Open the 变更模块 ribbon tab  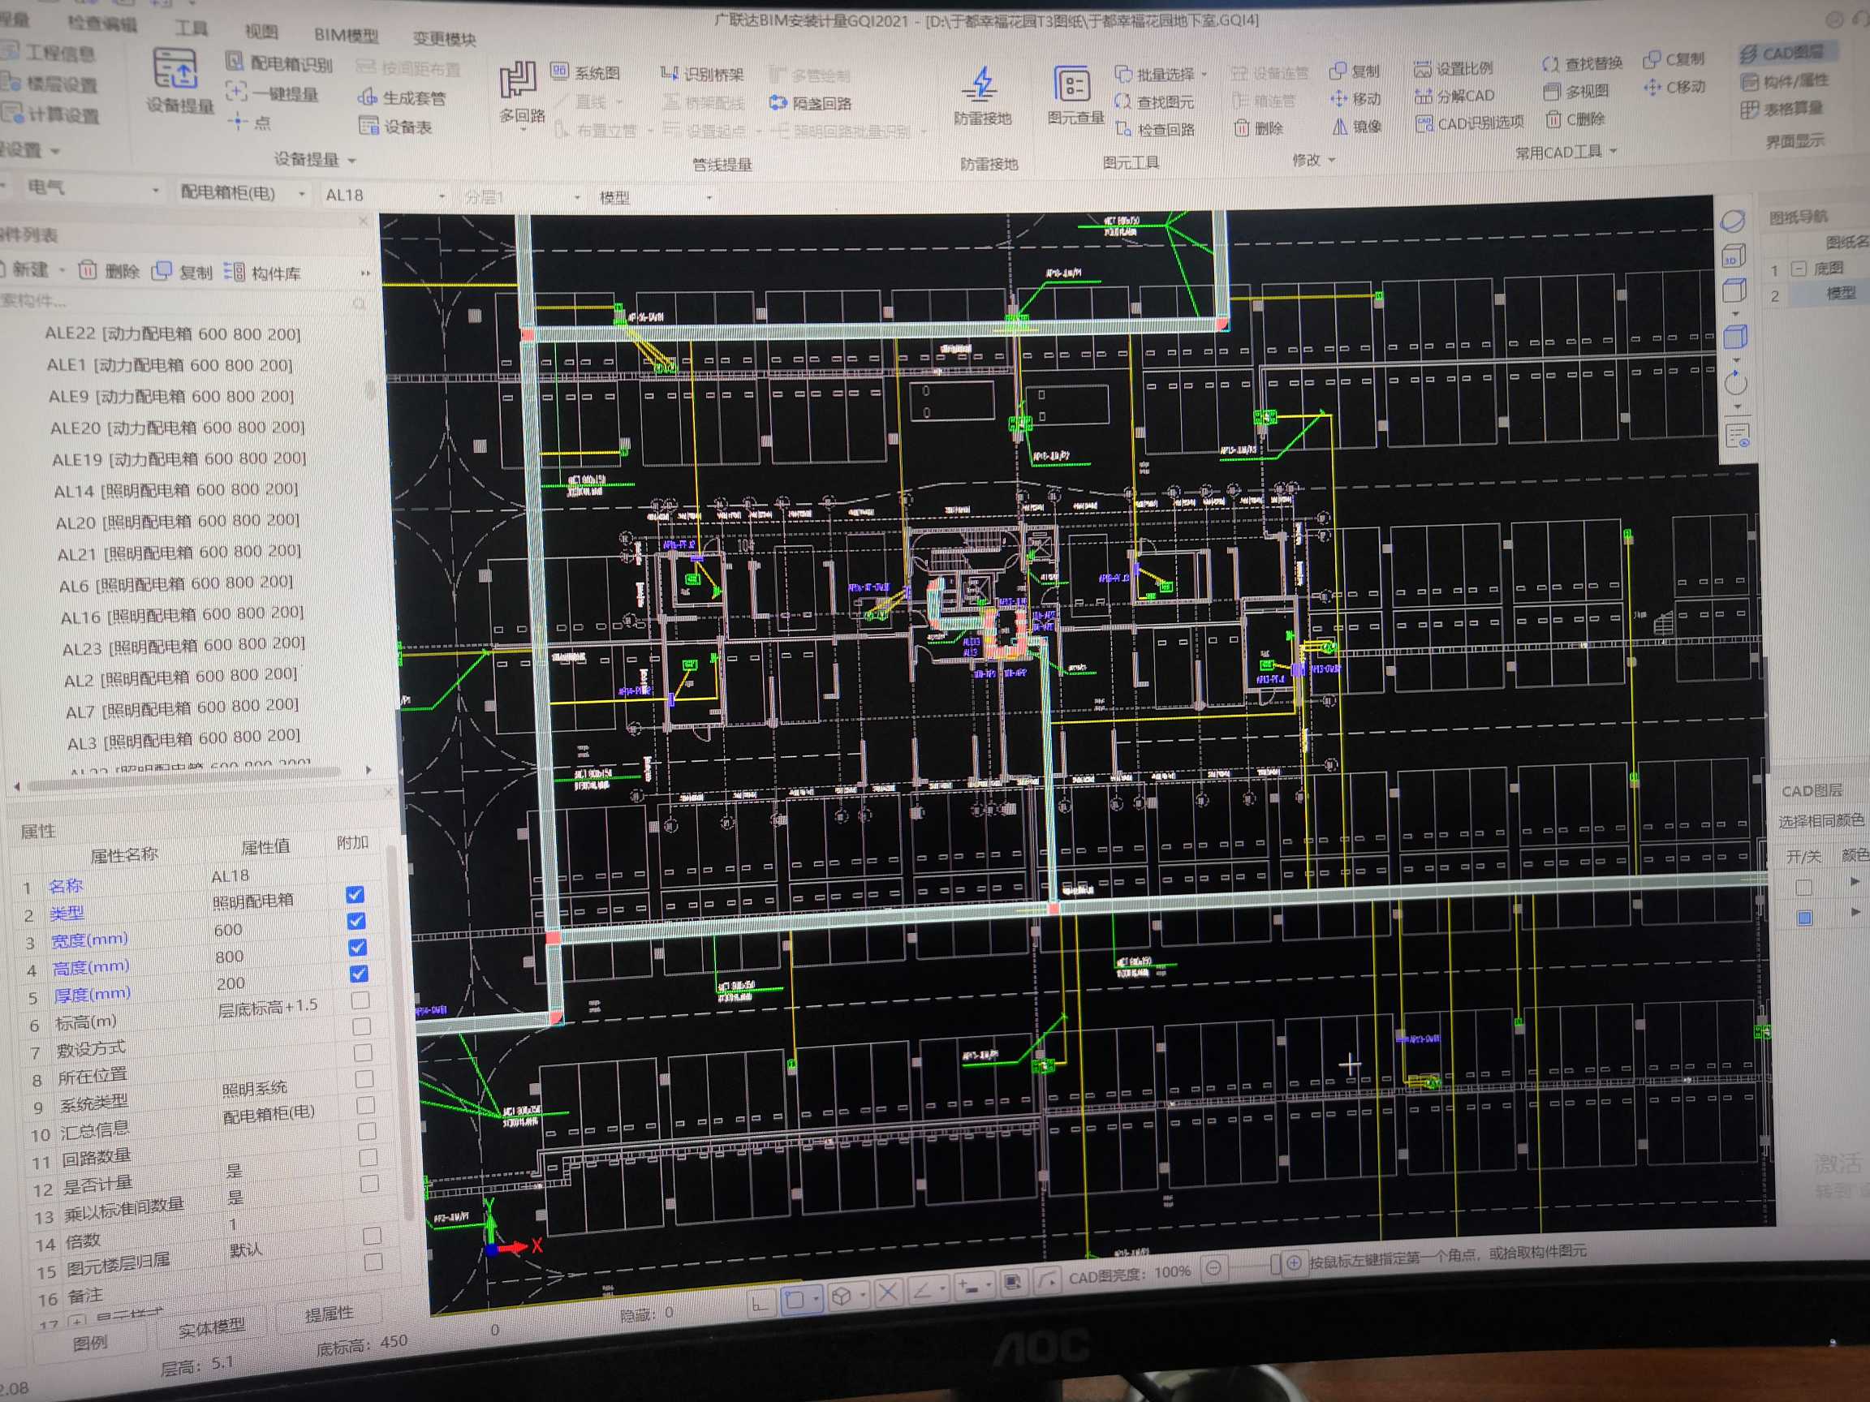click(444, 39)
